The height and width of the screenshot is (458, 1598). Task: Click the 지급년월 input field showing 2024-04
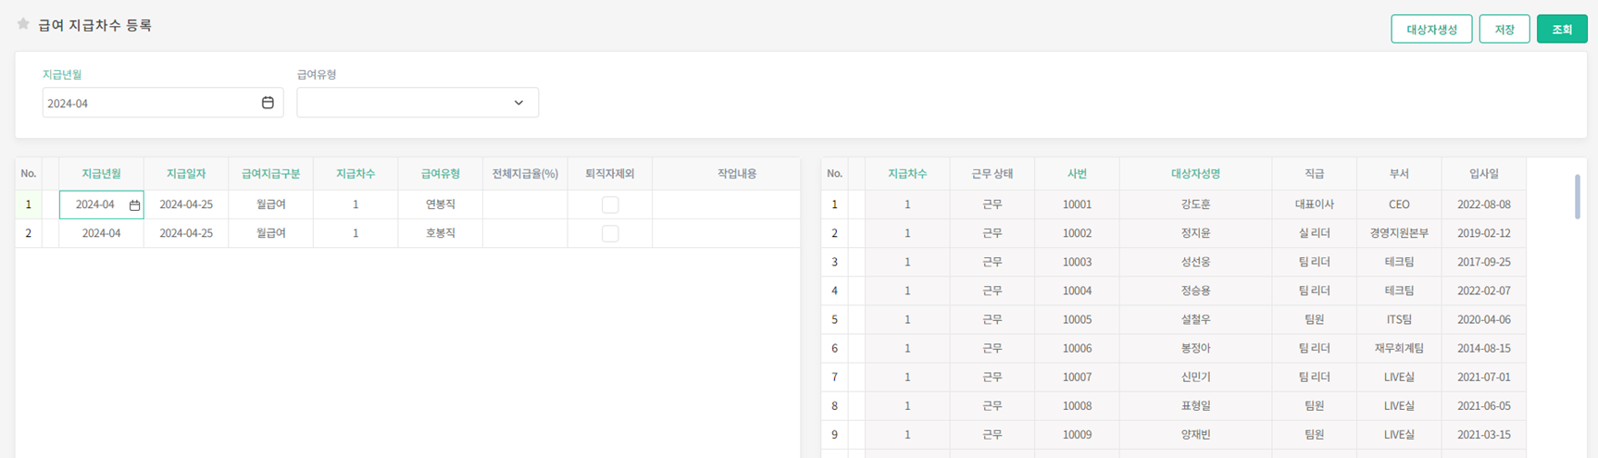coord(148,103)
